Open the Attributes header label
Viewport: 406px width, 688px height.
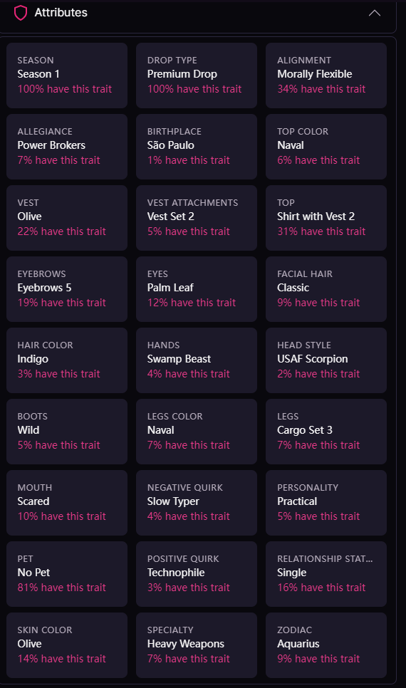tap(61, 13)
